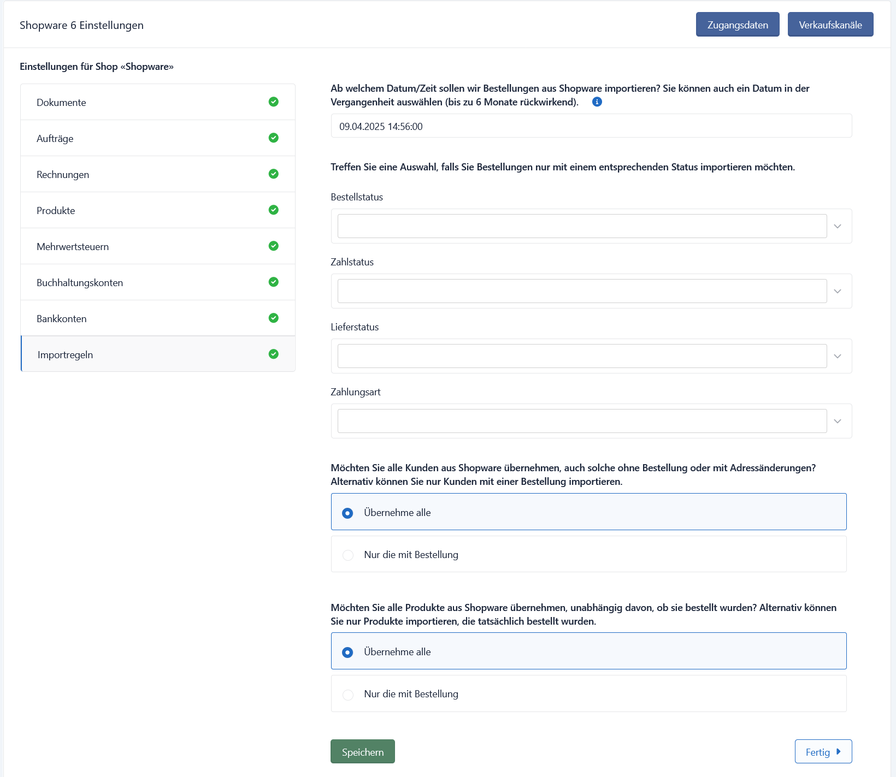
Task: Click the green checkmark next to Bankkonten
Action: point(274,318)
